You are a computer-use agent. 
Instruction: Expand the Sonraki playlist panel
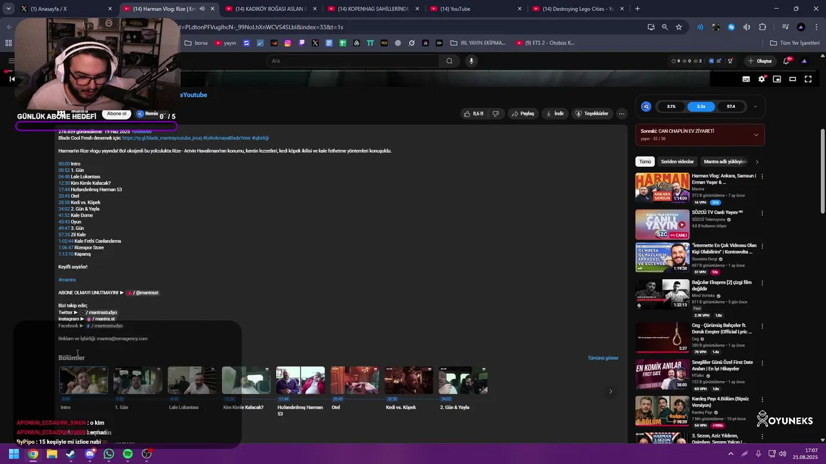click(756, 135)
